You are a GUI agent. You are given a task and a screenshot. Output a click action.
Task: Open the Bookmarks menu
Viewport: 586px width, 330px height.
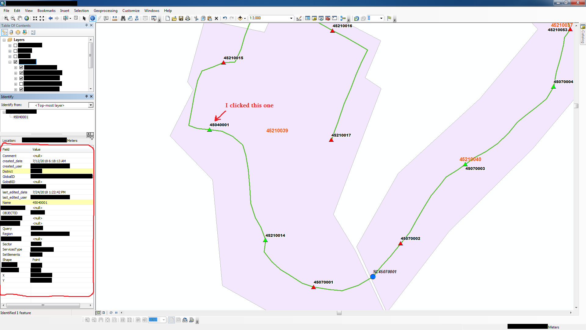pos(46,10)
